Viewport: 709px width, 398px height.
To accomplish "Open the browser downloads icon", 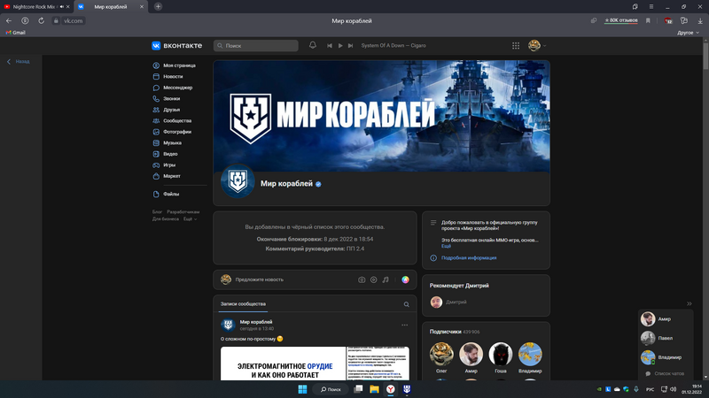I will (700, 20).
